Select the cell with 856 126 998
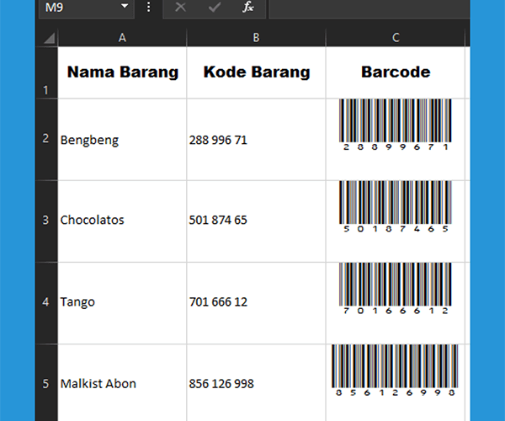 pos(256,382)
